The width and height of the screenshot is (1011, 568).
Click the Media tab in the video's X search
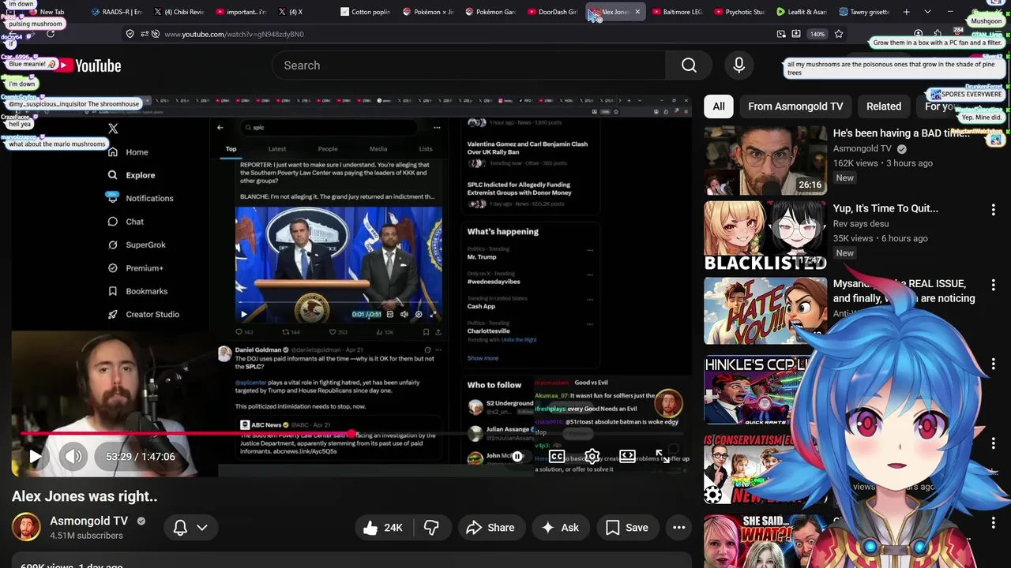[378, 148]
